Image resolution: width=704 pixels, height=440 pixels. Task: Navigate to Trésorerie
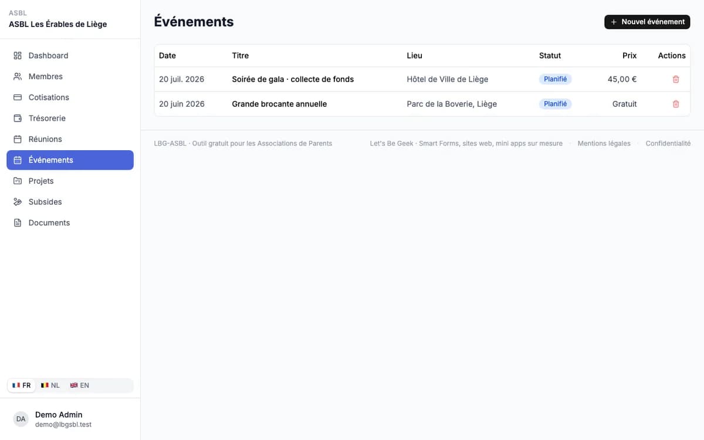[70, 119]
